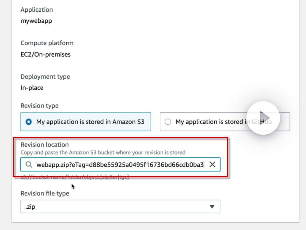Image resolution: width=306 pixels, height=230 pixels.
Task: Click the Revision file type label
Action: click(x=45, y=193)
